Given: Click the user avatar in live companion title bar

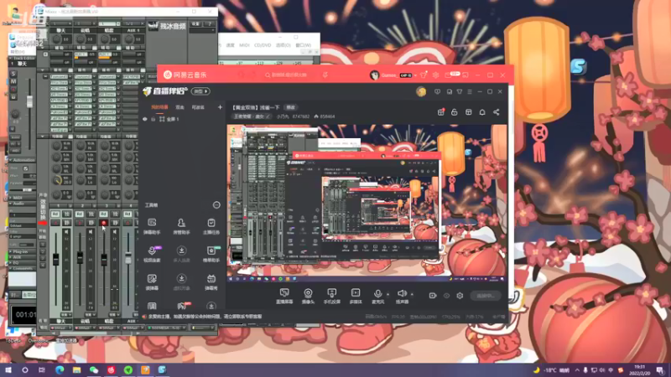Looking at the screenshot, I should (x=421, y=91).
